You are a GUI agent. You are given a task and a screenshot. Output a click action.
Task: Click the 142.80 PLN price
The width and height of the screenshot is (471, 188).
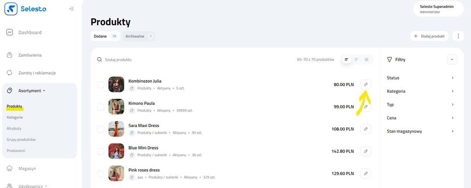pyautogui.click(x=343, y=151)
